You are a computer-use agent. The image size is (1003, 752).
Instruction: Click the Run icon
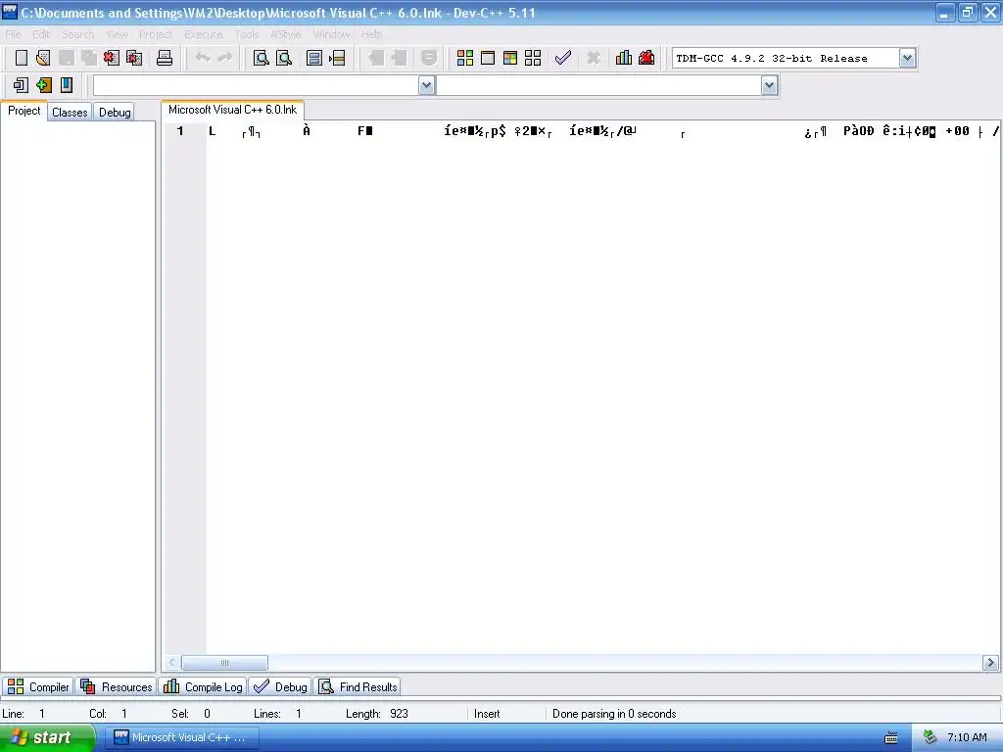click(488, 58)
